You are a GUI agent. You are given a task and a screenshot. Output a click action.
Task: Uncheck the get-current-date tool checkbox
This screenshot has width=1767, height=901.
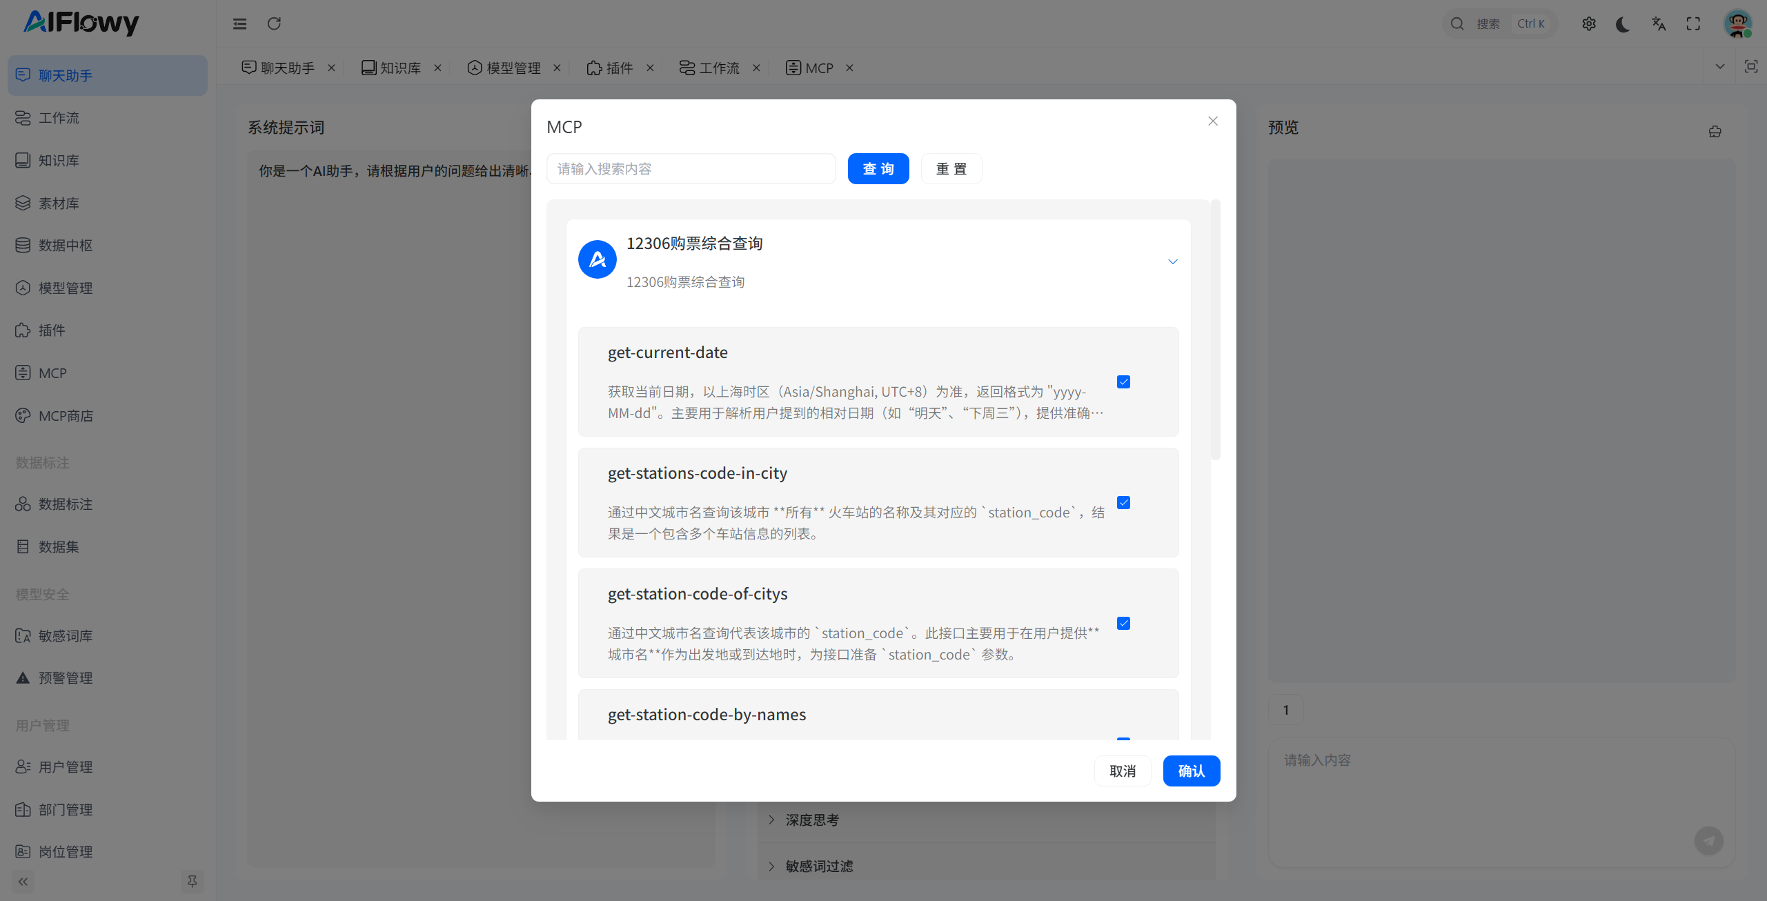click(x=1123, y=382)
